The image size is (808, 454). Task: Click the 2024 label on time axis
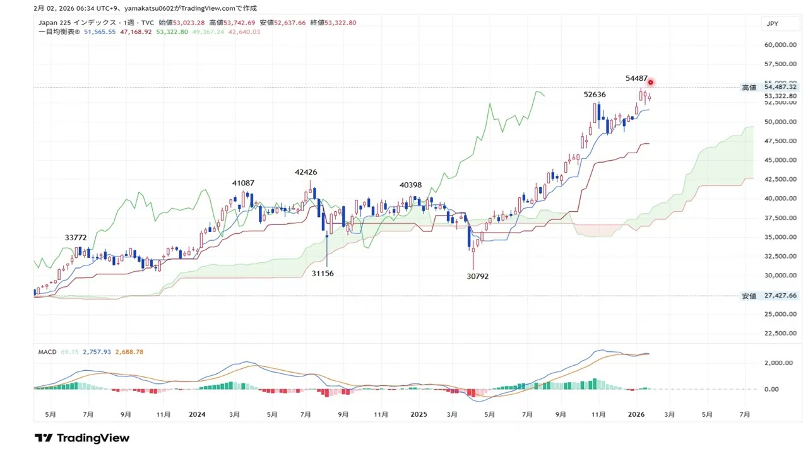point(197,414)
